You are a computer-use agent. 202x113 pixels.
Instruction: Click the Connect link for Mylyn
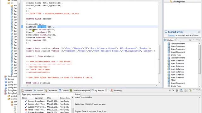tap(171, 35)
